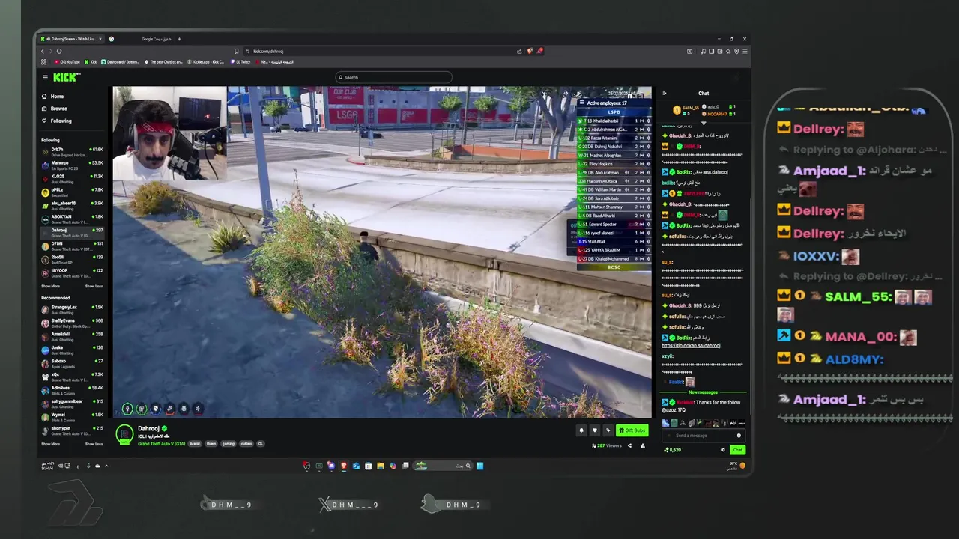This screenshot has width=959, height=539.
Task: Bookmark this page icon in address bar
Action: (237, 51)
